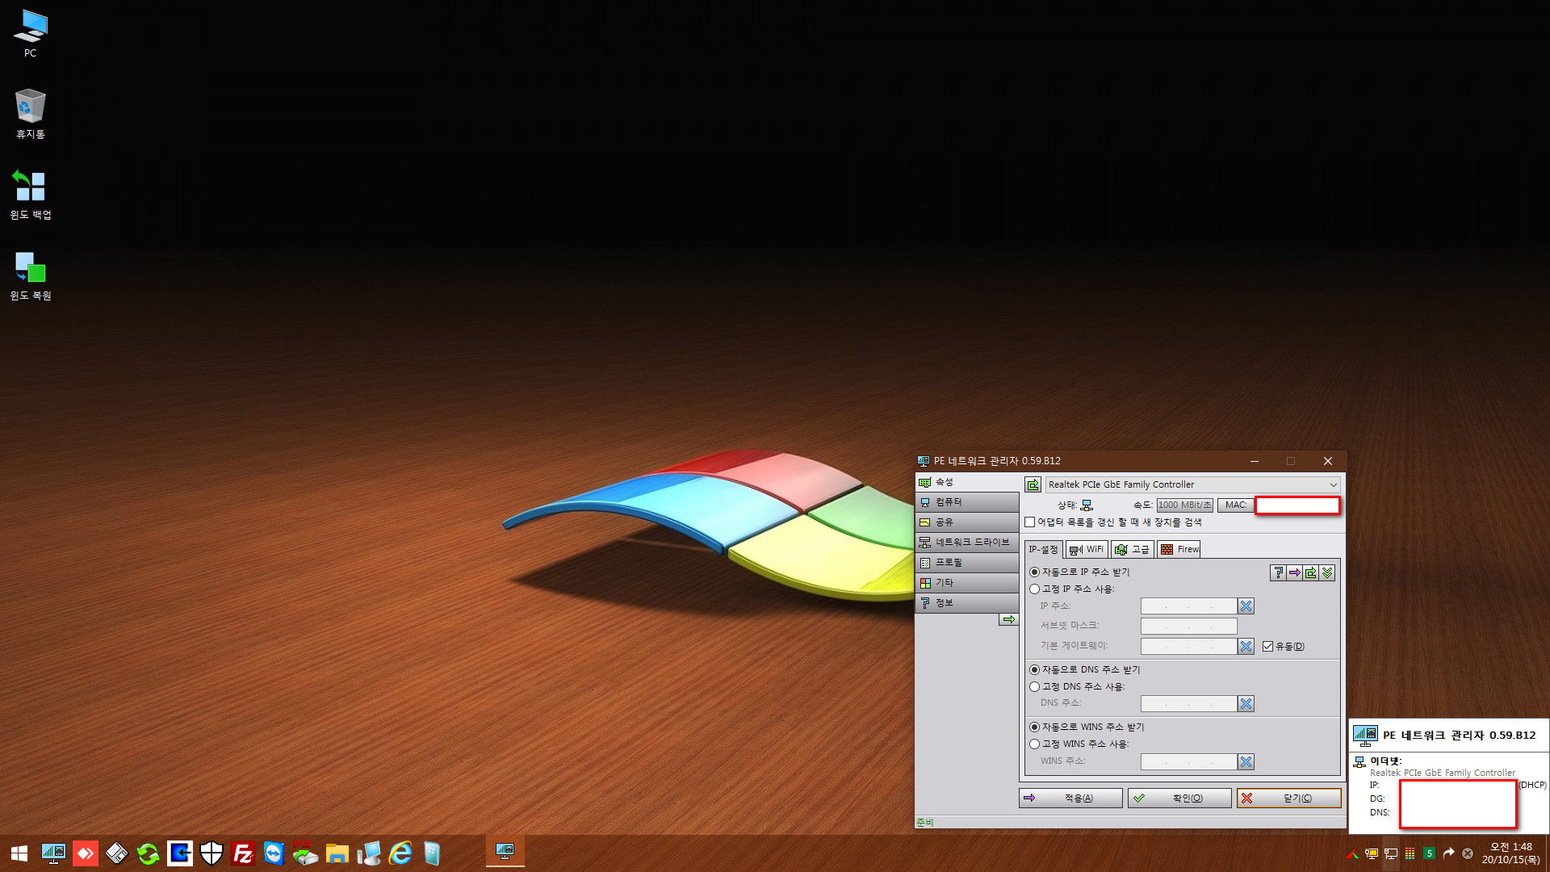
Task: Open the 정보 sidebar section
Action: coord(967,603)
